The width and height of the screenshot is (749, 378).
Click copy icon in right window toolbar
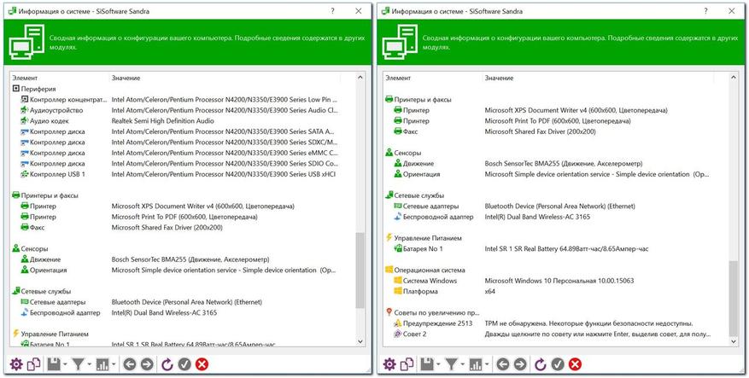[407, 364]
